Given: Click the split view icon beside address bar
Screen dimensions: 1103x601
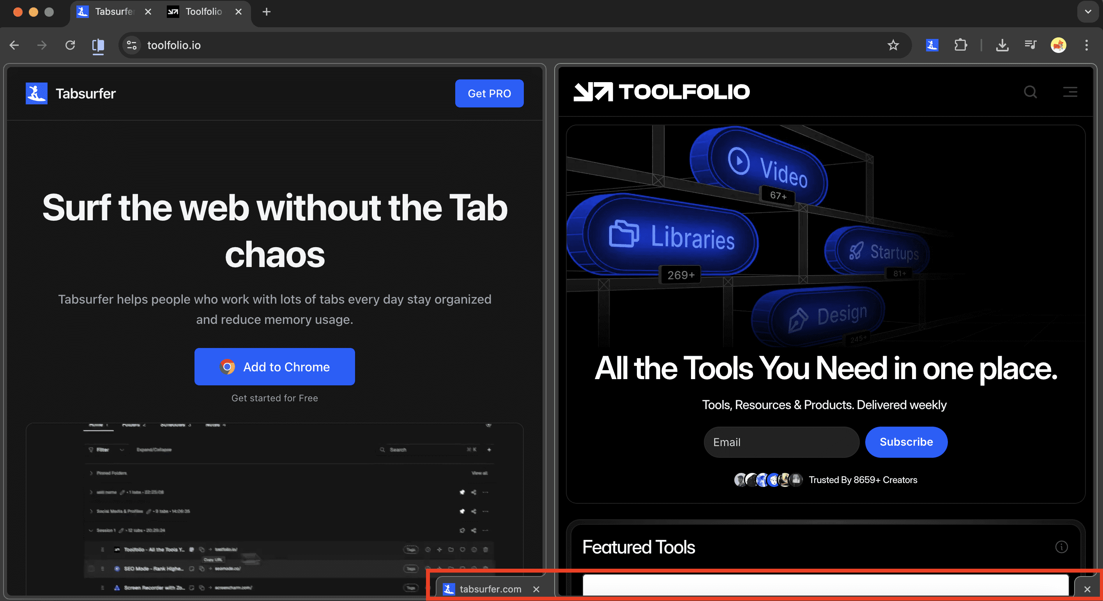Looking at the screenshot, I should pos(98,45).
